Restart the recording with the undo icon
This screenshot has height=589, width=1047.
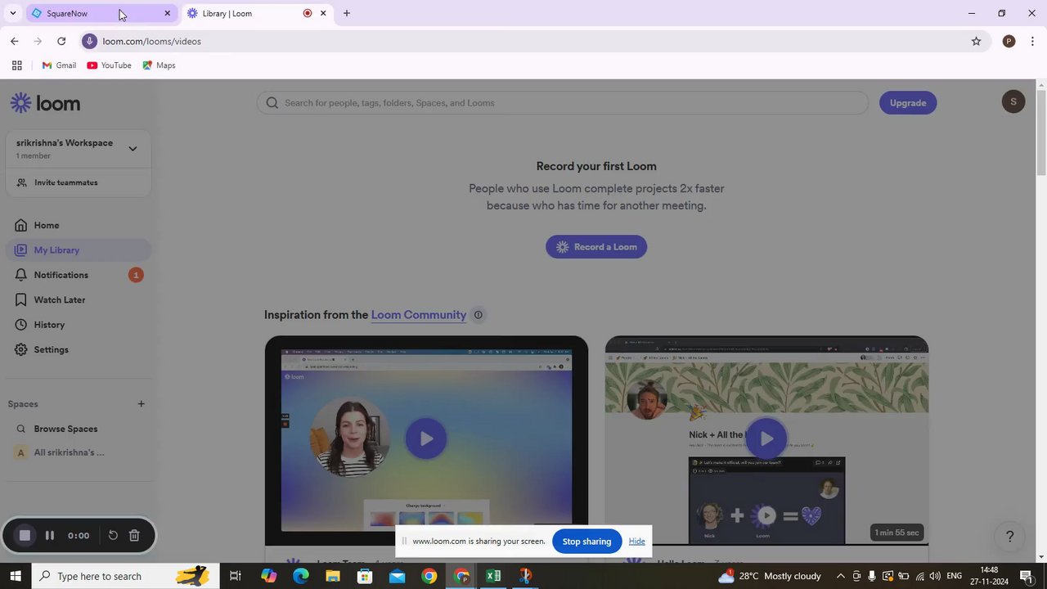pyautogui.click(x=113, y=536)
